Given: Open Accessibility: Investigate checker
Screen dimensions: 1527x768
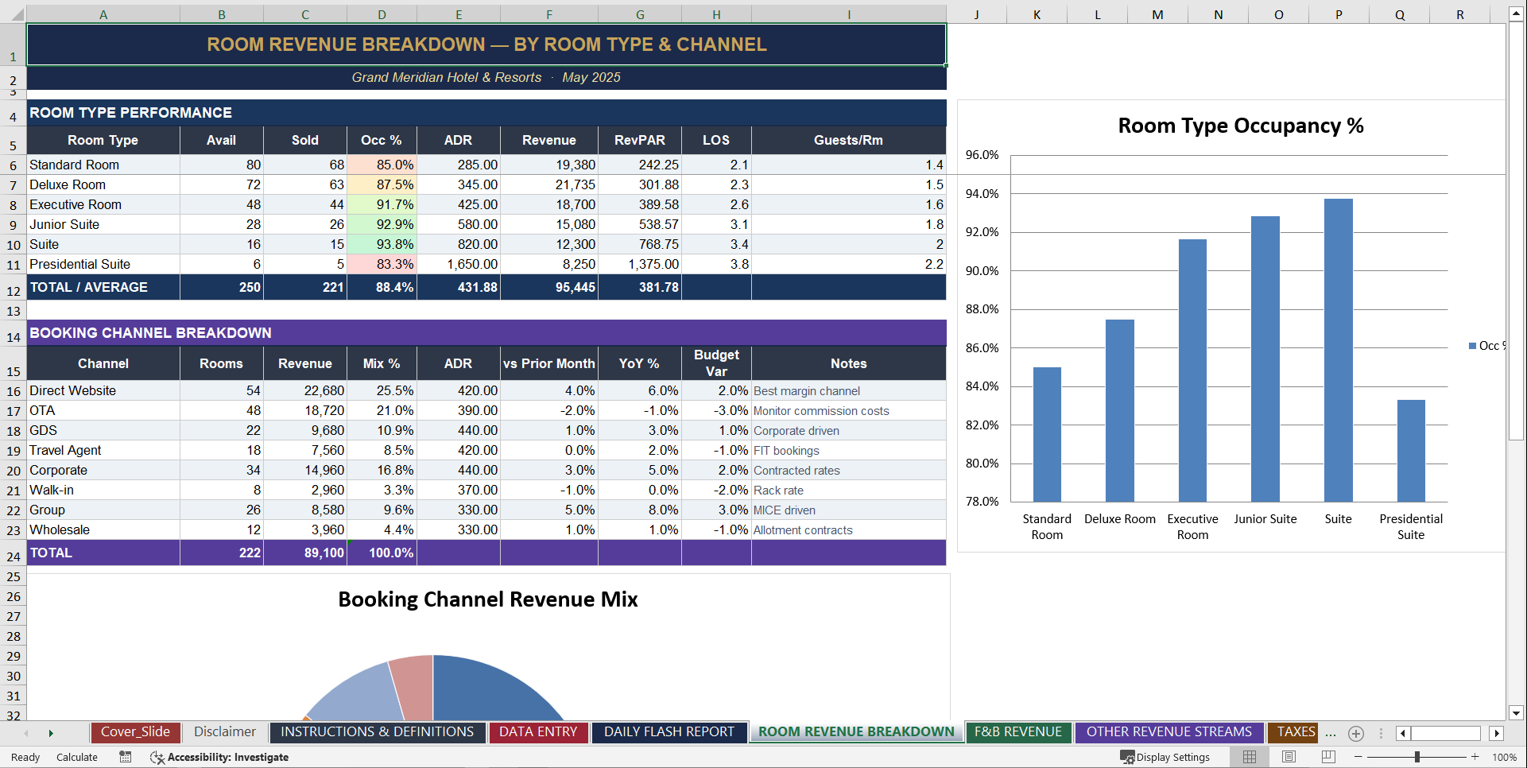Looking at the screenshot, I should point(219,757).
